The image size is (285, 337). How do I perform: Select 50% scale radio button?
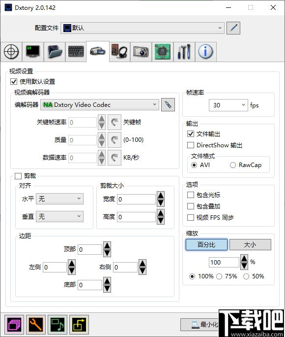(246, 276)
